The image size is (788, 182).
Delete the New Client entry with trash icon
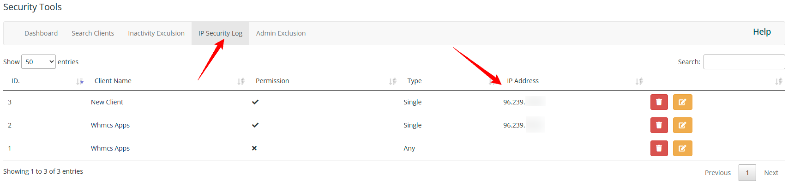659,102
